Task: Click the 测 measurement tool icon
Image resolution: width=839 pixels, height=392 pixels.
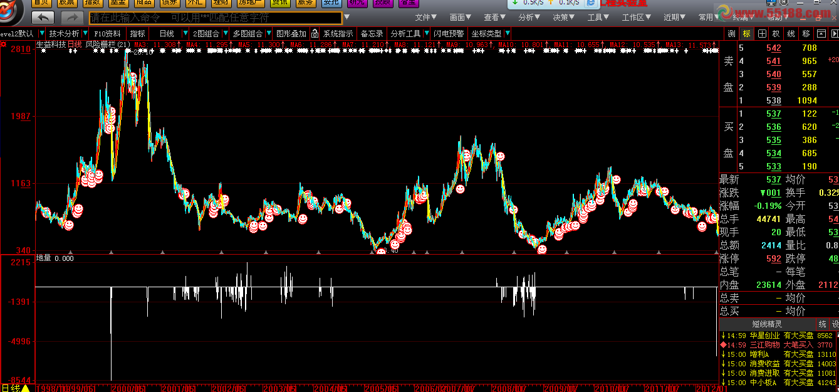Action: pos(731,33)
